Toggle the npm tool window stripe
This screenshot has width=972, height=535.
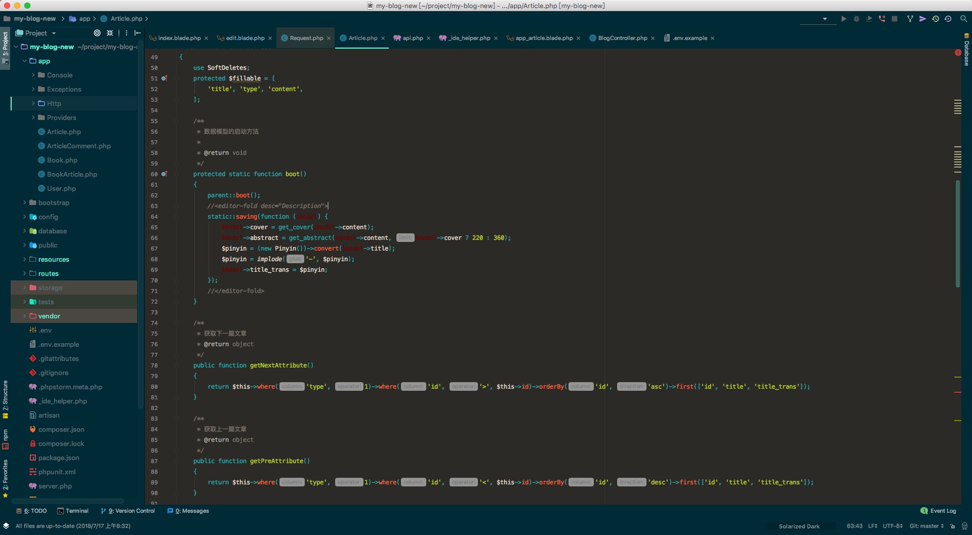pyautogui.click(x=5, y=439)
